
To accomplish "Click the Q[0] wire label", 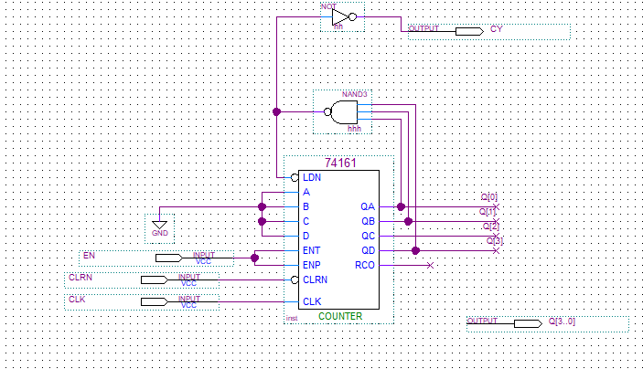I will pos(488,197).
